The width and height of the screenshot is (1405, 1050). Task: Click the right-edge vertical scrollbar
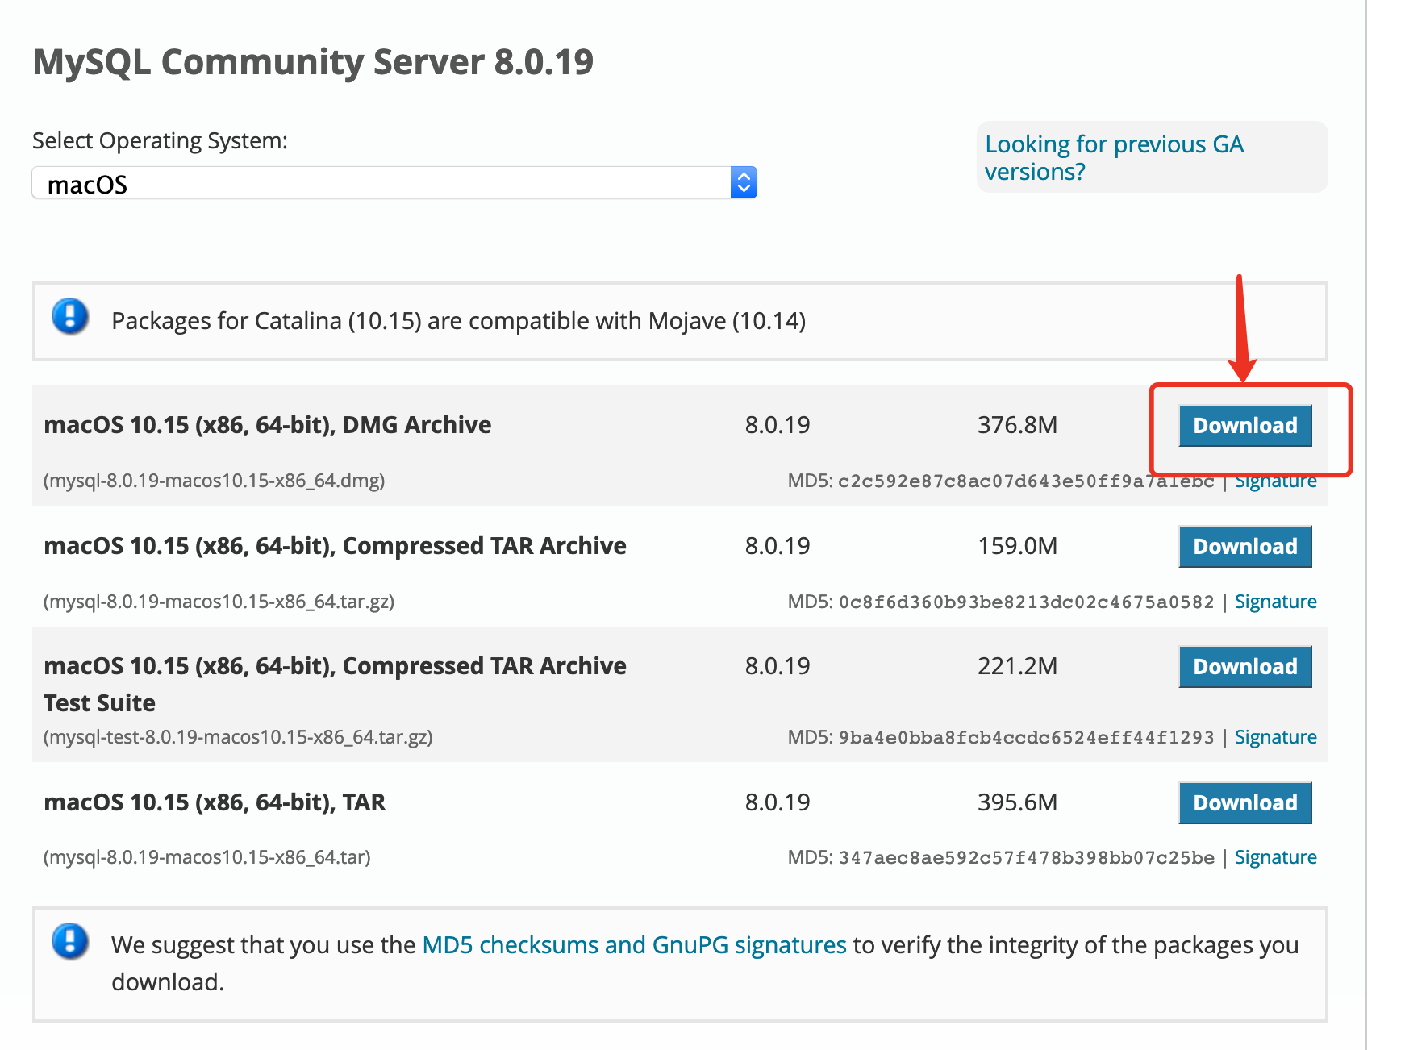coord(1366,524)
